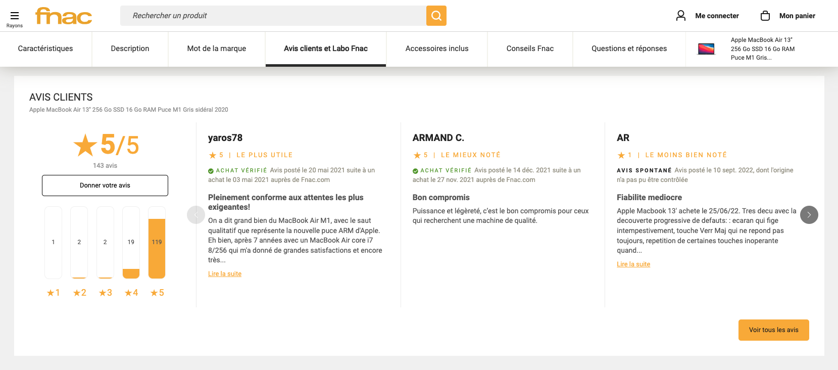Focus the Rechercher un produit search field
Image resolution: width=838 pixels, height=370 pixels.
click(273, 16)
